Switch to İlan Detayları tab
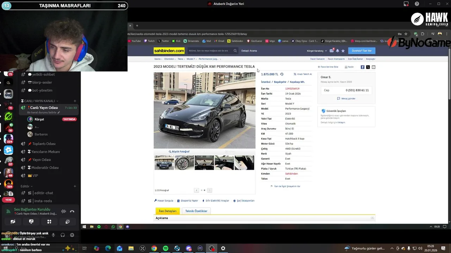The image size is (451, 253). tap(168, 211)
